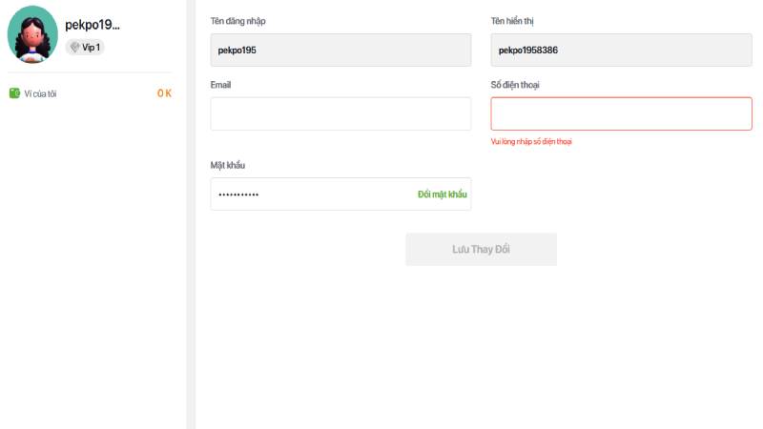Click the green wallet icon

point(14,92)
